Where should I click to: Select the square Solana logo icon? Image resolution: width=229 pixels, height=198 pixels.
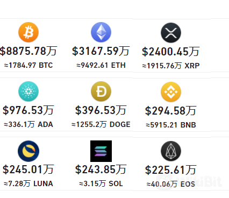[101, 151]
